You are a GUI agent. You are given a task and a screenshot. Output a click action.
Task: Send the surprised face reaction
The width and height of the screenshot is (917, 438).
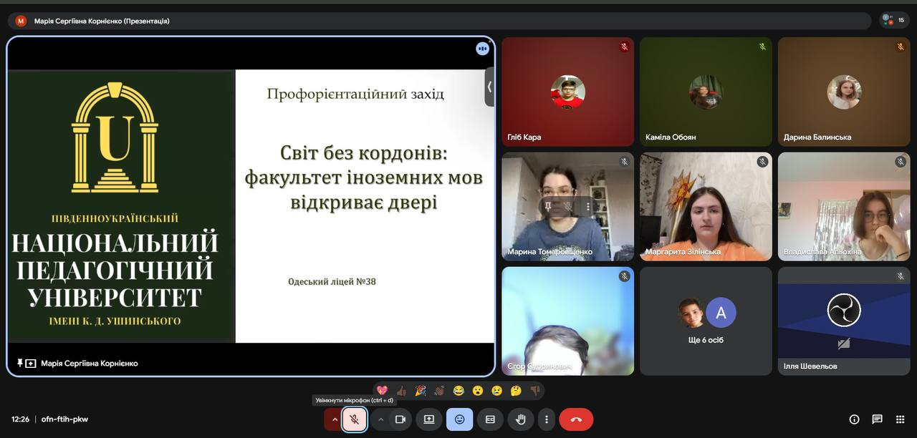(478, 391)
